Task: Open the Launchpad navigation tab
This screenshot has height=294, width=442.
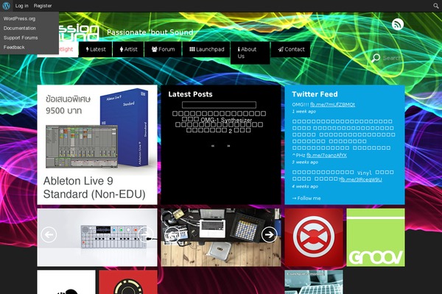Action: (206, 49)
